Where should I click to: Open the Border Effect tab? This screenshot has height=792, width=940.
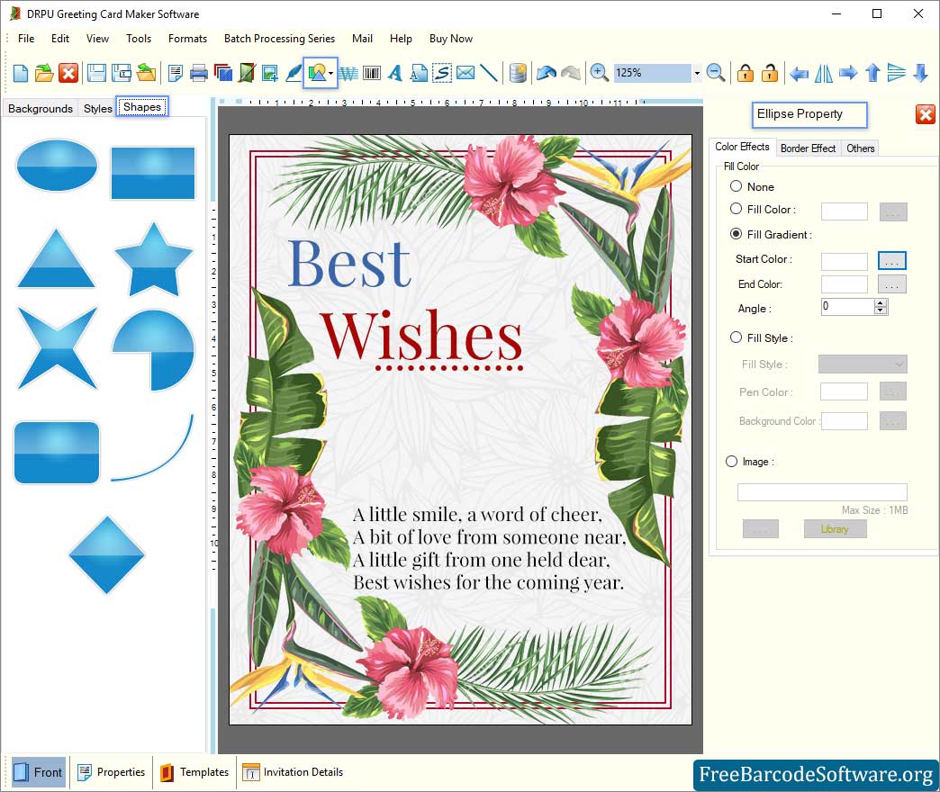coord(808,148)
